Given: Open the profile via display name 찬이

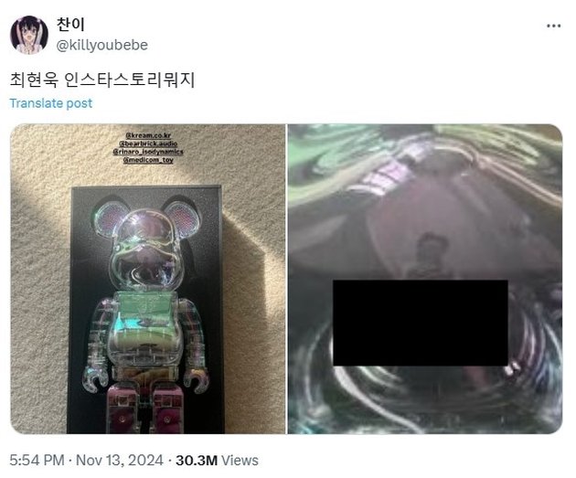Looking at the screenshot, I should [70, 25].
